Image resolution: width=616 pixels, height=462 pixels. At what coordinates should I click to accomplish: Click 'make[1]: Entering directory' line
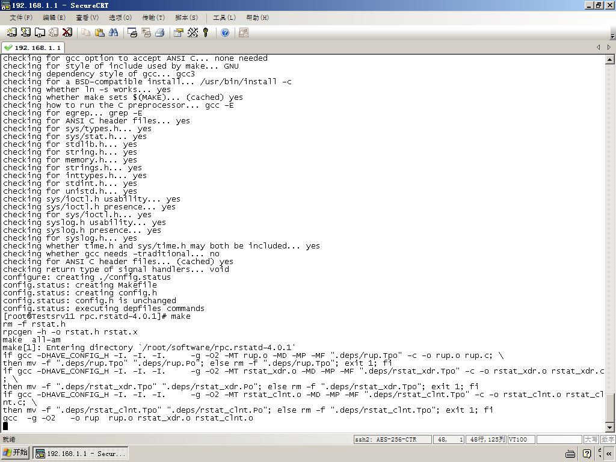tap(149, 348)
